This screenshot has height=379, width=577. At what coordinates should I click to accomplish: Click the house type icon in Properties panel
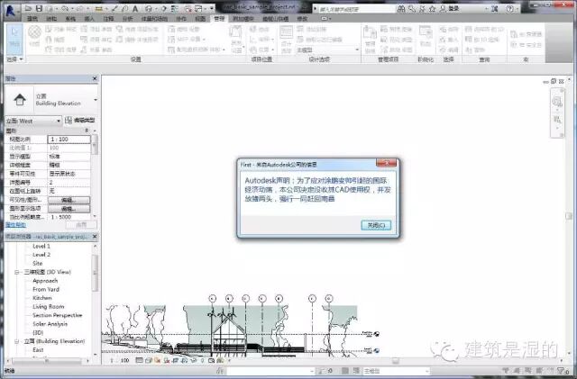pyautogui.click(x=20, y=100)
